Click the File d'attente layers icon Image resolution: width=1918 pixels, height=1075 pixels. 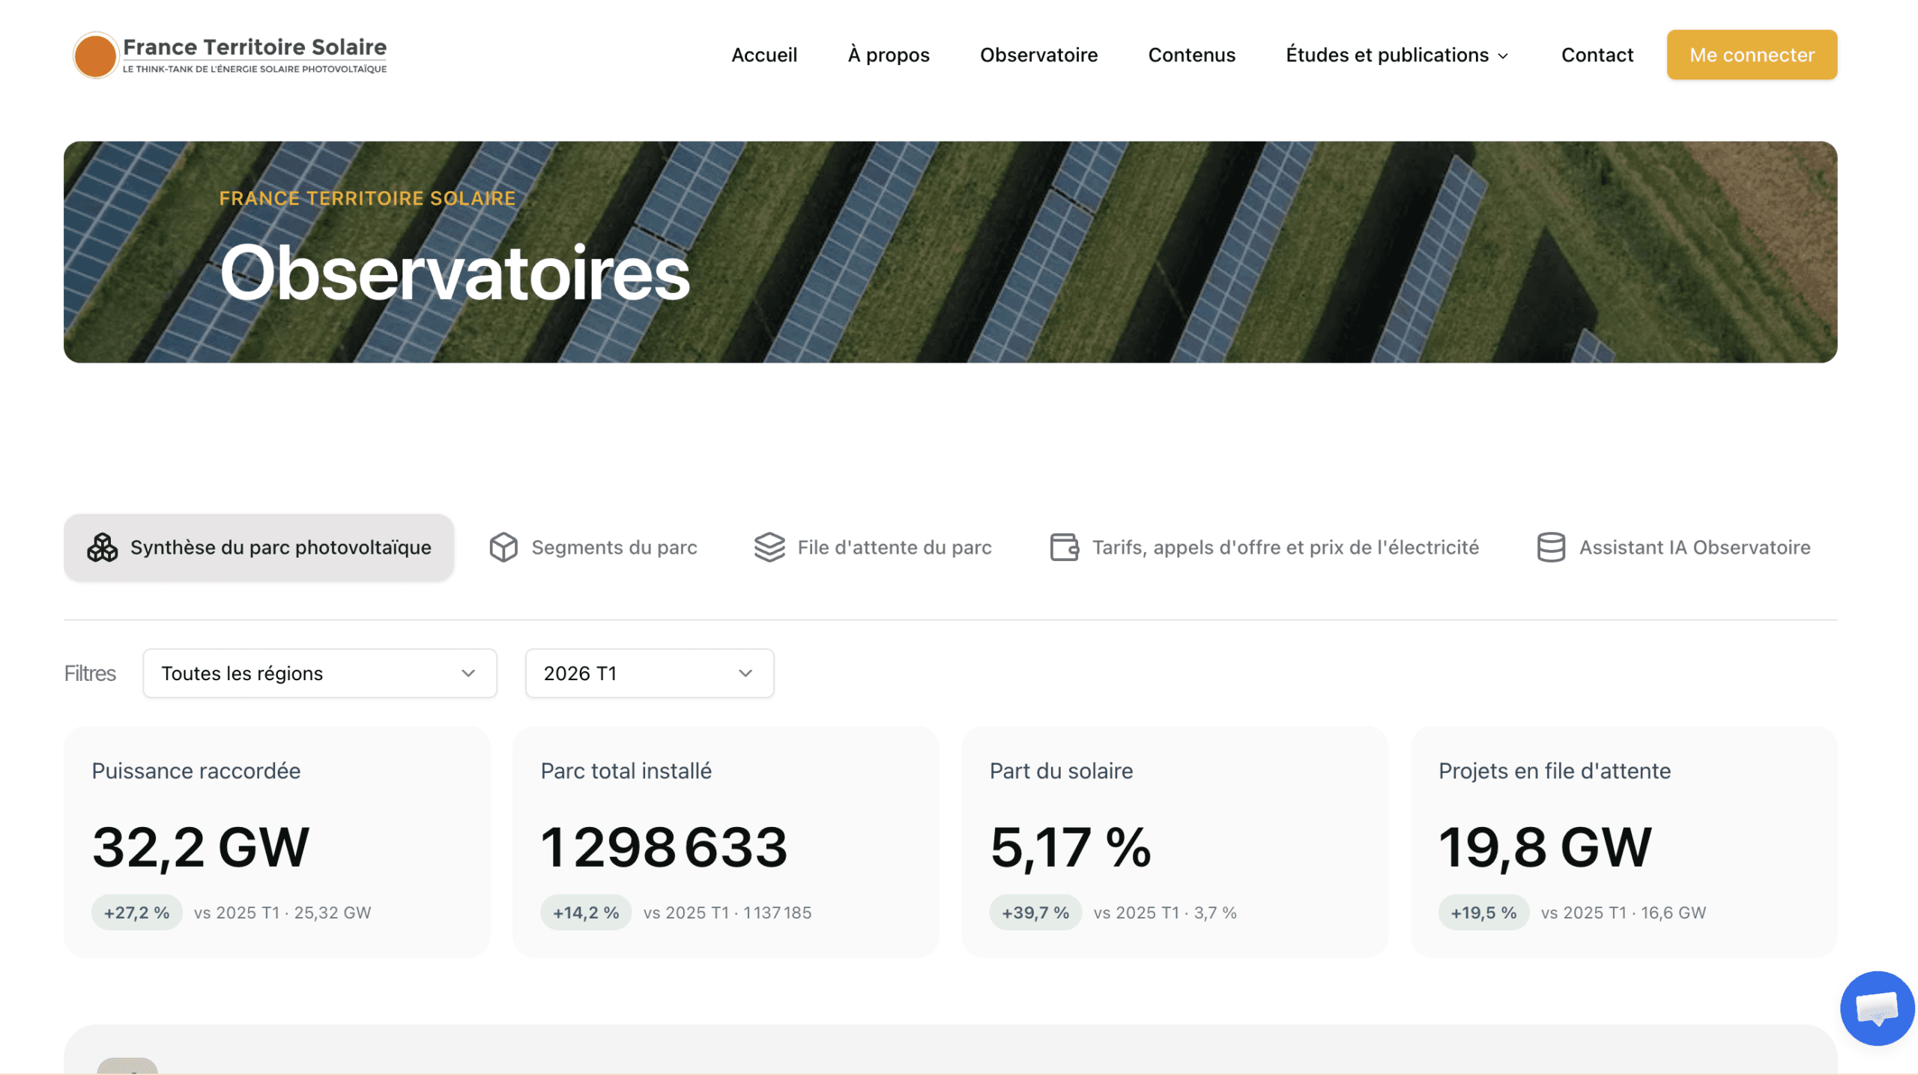pyautogui.click(x=769, y=548)
